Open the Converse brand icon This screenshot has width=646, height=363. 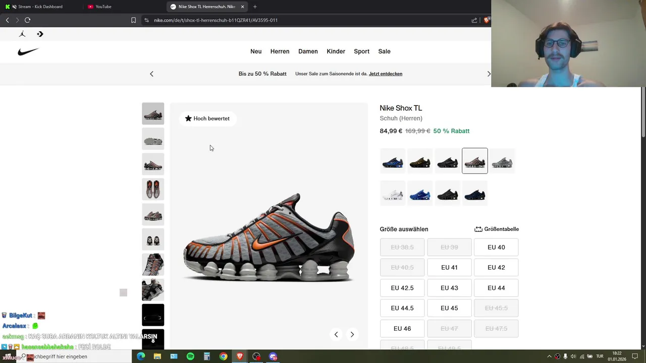[x=40, y=34]
